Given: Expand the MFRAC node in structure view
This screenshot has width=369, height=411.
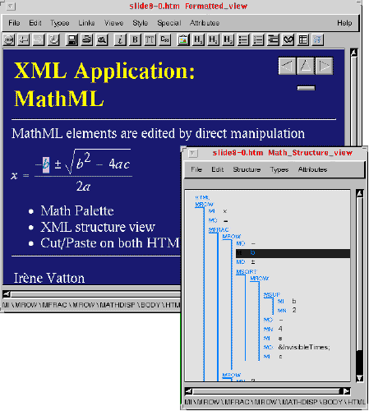Looking at the screenshot, I should pos(219,230).
